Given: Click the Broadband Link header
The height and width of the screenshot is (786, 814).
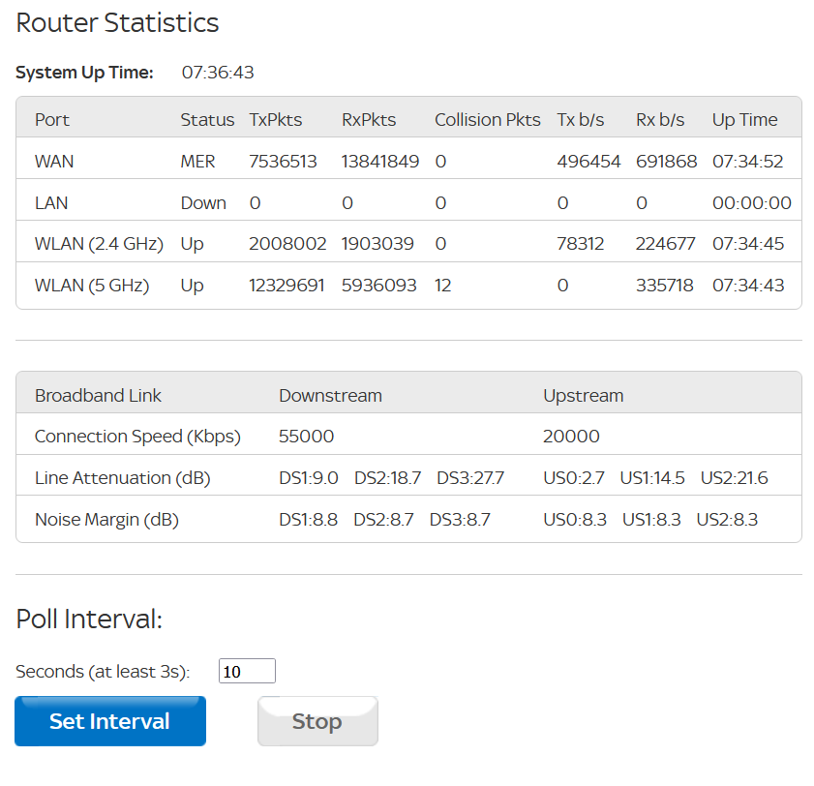Looking at the screenshot, I should (x=98, y=396).
